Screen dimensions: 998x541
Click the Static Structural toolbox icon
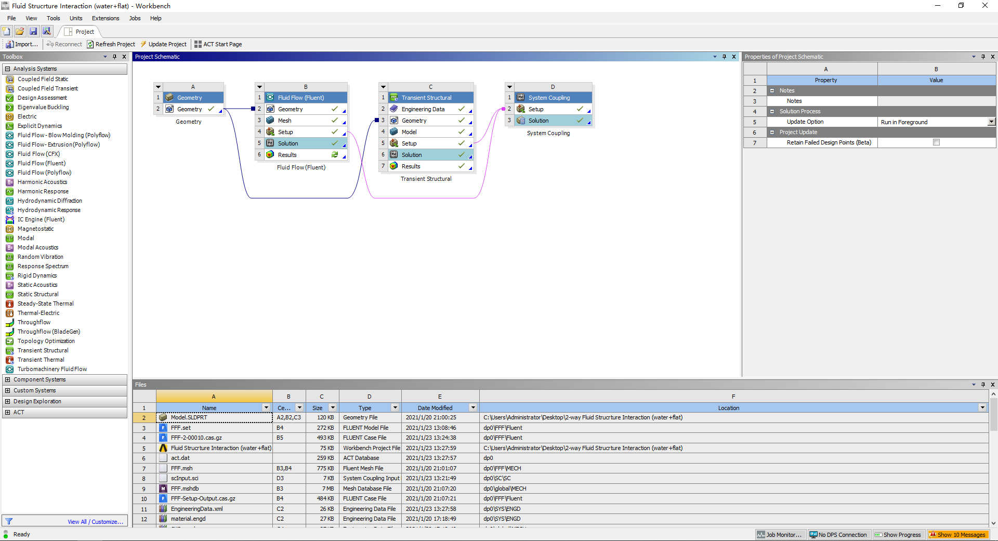tap(9, 294)
